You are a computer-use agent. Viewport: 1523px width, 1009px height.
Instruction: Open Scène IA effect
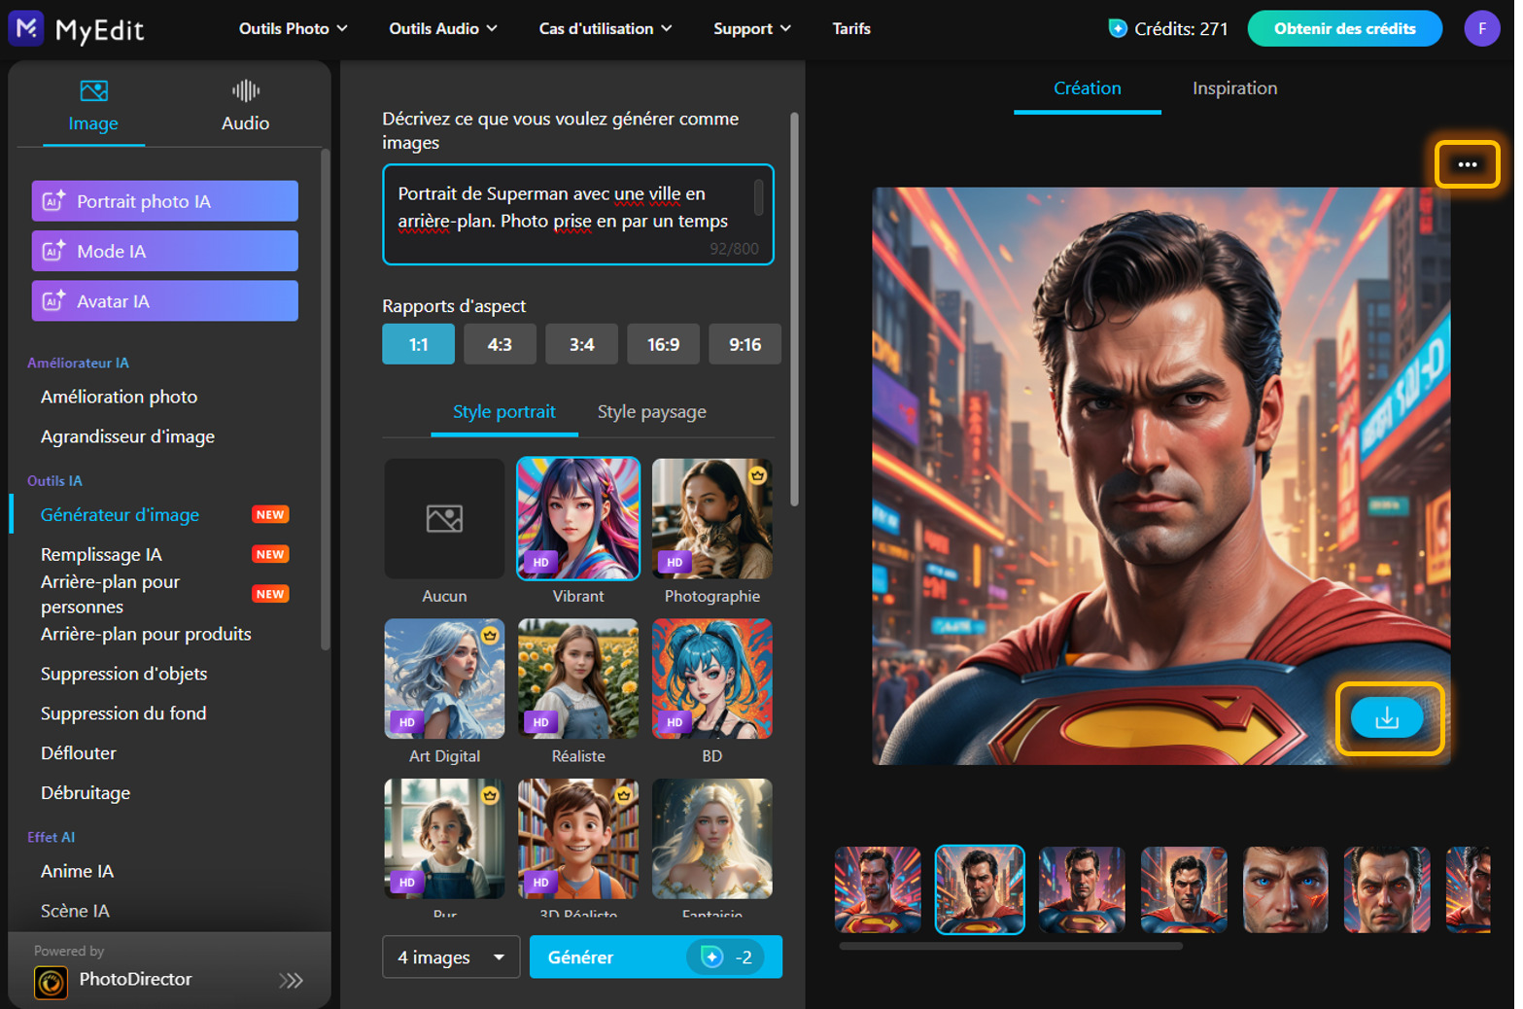(x=75, y=911)
